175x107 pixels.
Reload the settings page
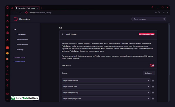pyautogui.click(x=21, y=12)
